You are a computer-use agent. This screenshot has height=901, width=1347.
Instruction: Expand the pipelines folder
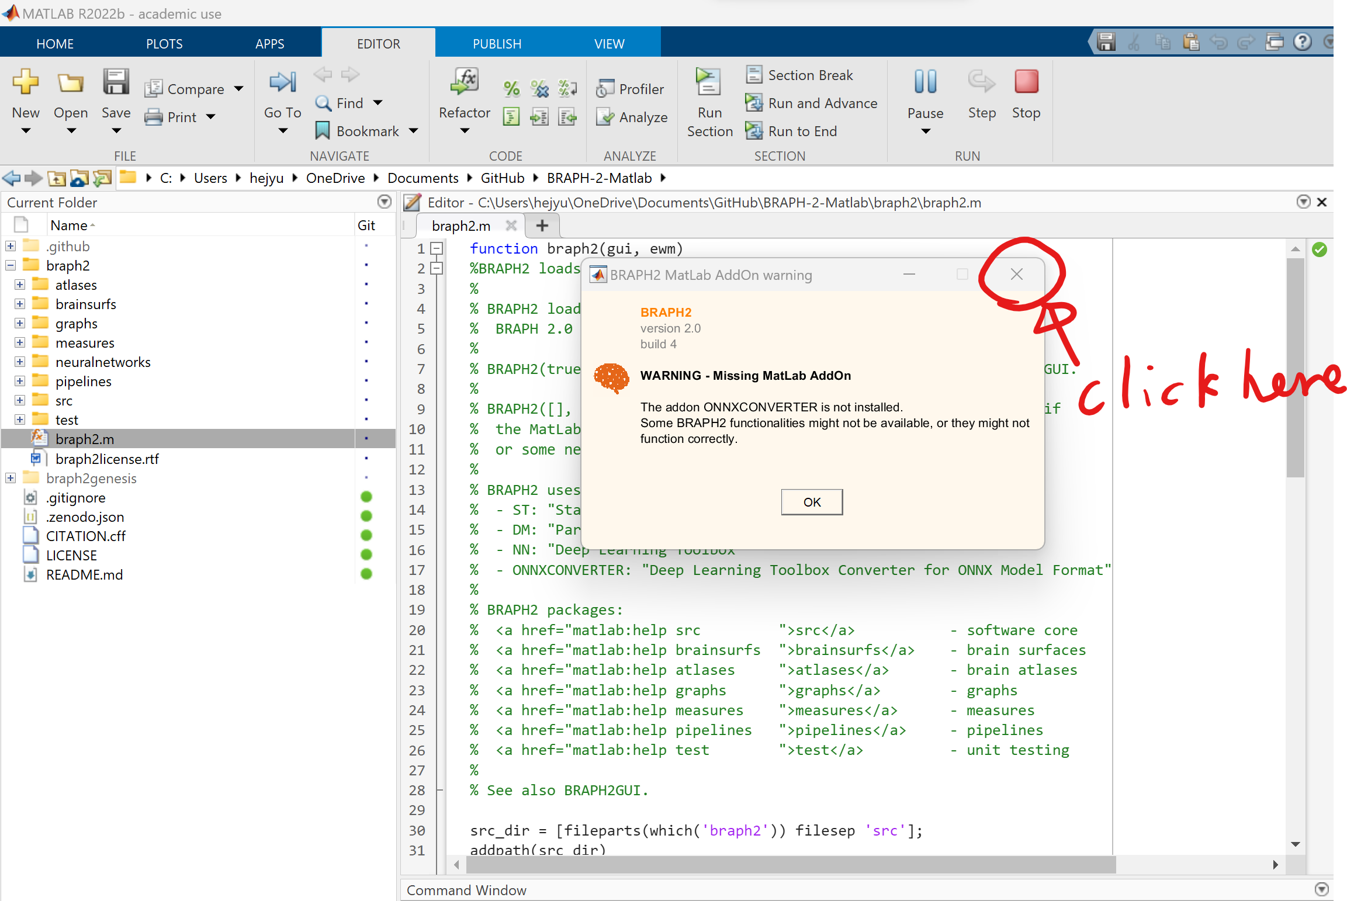[x=20, y=381]
